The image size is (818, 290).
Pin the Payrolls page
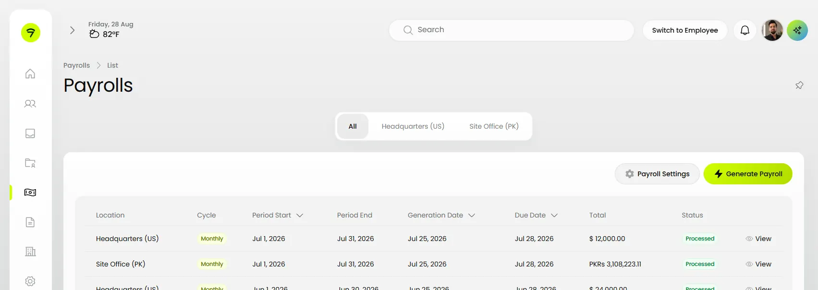(799, 85)
